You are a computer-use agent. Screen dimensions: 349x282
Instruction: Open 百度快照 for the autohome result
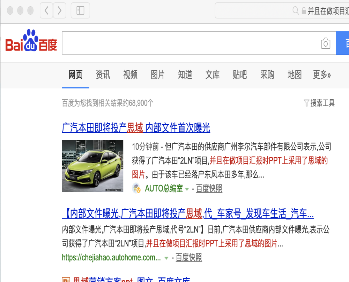pos(189,258)
